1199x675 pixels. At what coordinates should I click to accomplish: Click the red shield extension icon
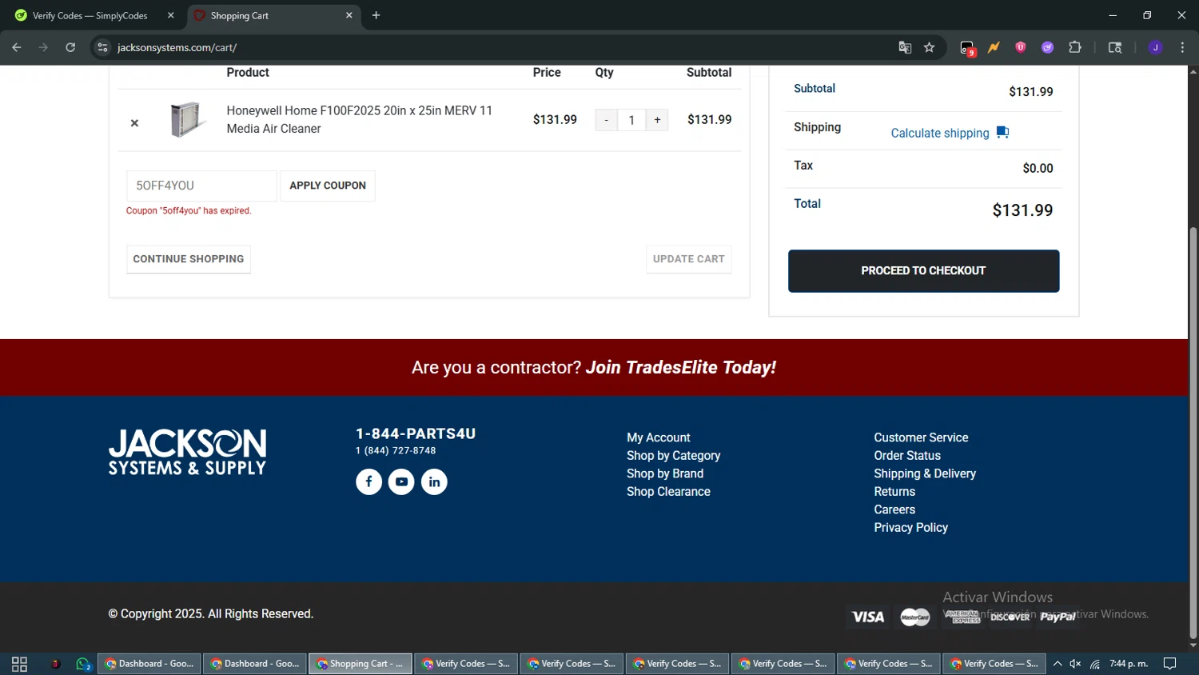tap(1021, 47)
